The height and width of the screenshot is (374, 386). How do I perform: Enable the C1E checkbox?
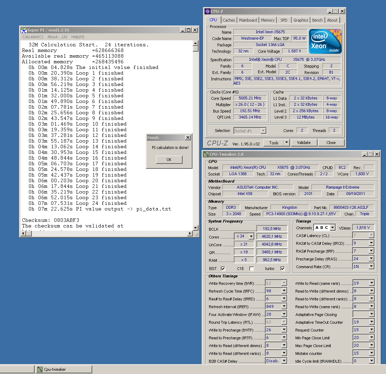click(251, 269)
